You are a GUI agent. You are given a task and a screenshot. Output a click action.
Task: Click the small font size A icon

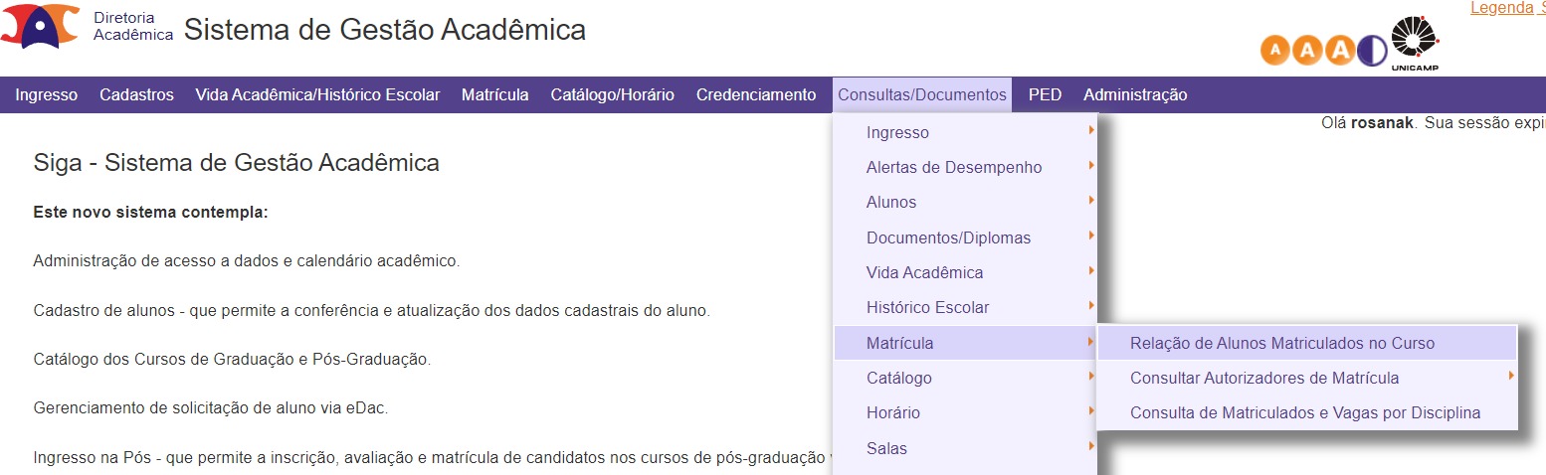[1276, 50]
